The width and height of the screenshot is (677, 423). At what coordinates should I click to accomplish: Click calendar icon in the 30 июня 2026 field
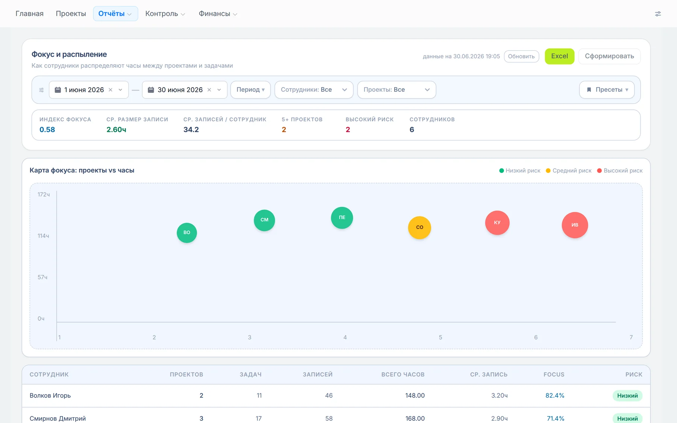(151, 90)
